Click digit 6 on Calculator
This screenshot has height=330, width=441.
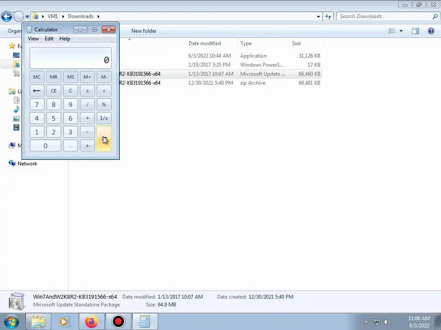click(71, 118)
